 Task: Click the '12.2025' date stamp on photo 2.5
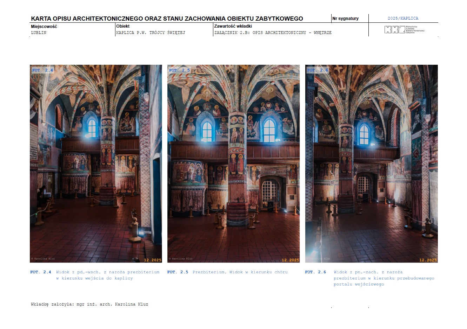(x=291, y=260)
